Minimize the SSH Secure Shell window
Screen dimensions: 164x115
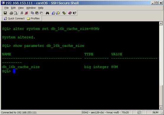[x=152, y=3]
